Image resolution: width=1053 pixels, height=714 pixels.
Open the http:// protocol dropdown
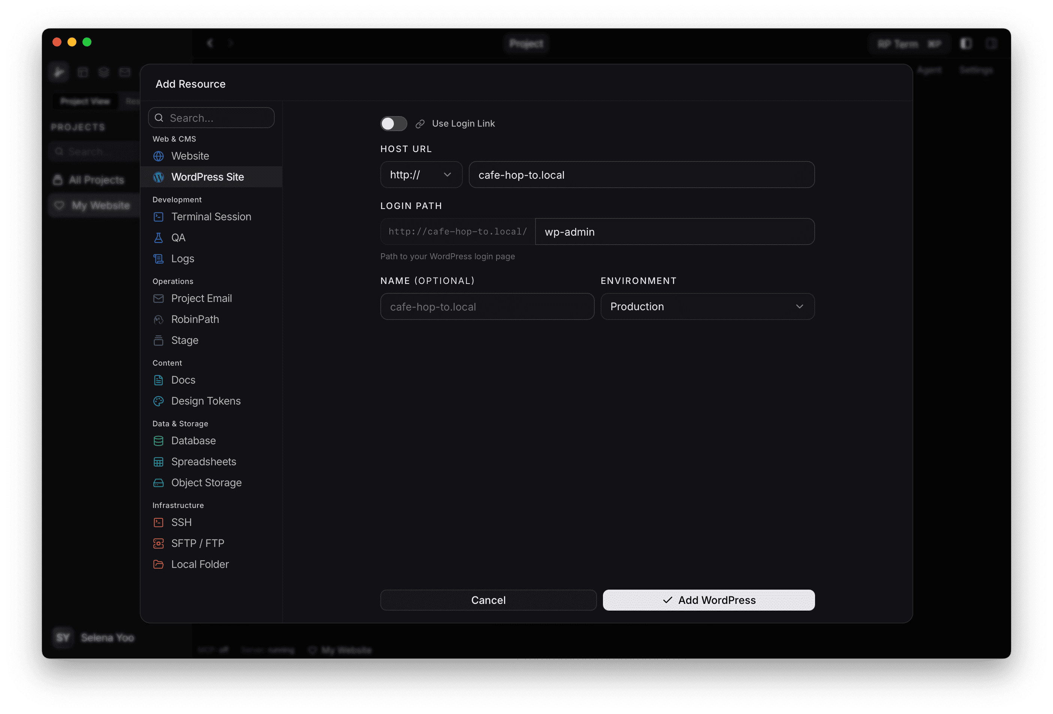(x=421, y=175)
